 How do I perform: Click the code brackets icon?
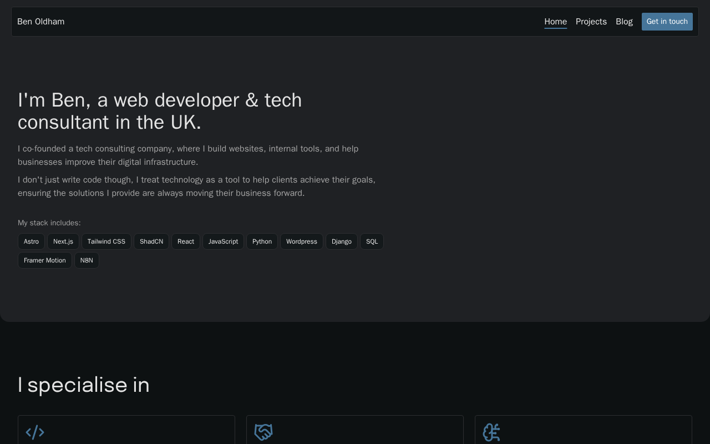click(35, 432)
